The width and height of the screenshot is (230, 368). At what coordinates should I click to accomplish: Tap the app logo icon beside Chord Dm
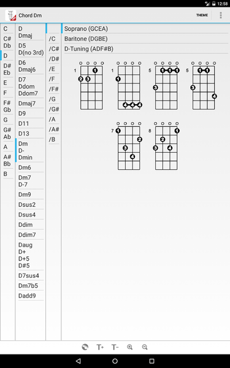point(10,15)
